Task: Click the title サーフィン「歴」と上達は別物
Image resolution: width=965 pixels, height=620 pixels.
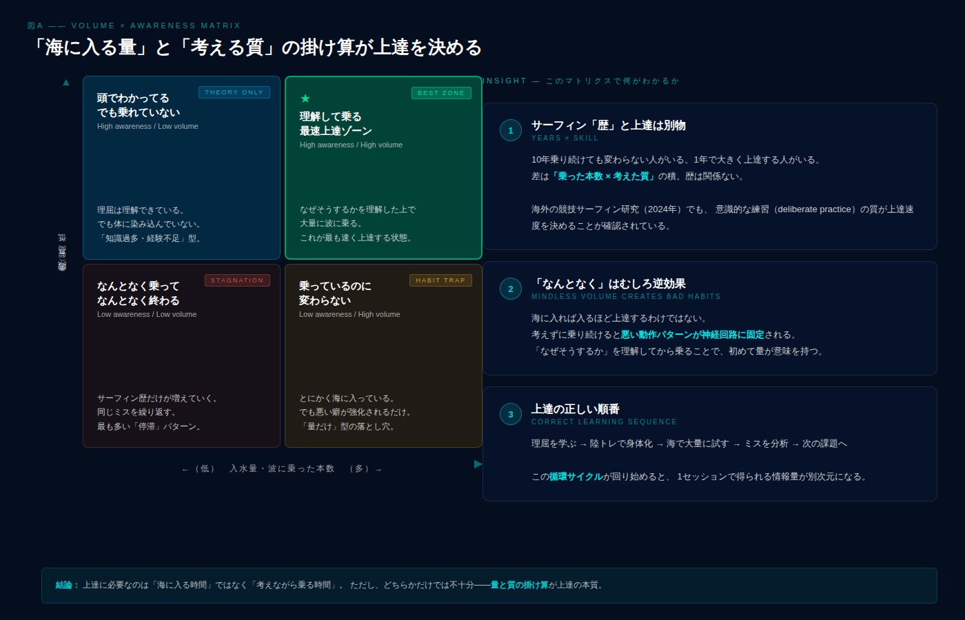Action: point(608,125)
